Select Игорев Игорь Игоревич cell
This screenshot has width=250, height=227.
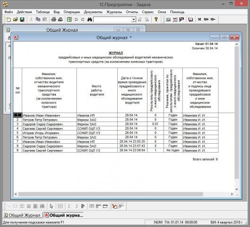click(x=49, y=133)
